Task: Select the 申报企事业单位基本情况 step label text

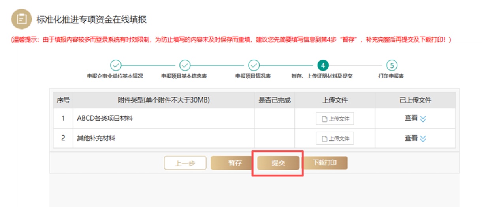Action: coord(115,76)
